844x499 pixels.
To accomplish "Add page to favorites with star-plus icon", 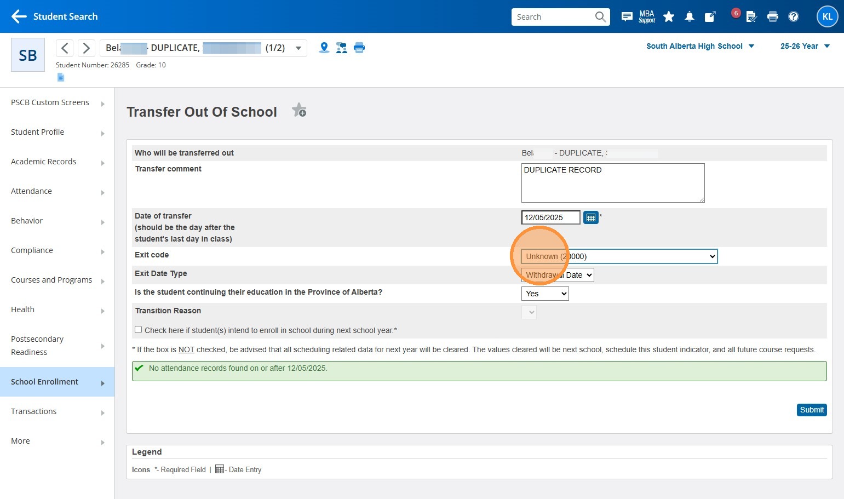I will [299, 111].
